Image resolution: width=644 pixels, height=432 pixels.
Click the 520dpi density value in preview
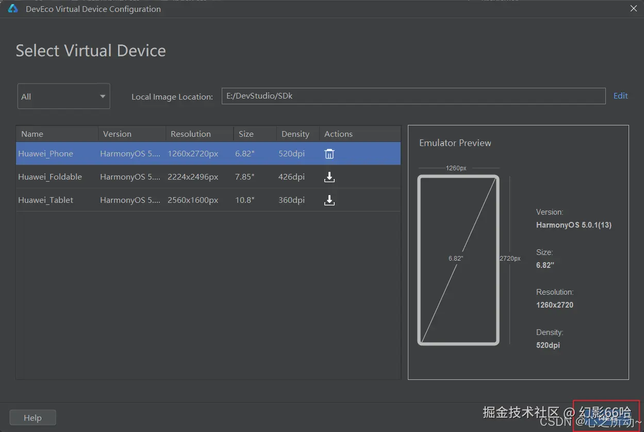point(548,345)
